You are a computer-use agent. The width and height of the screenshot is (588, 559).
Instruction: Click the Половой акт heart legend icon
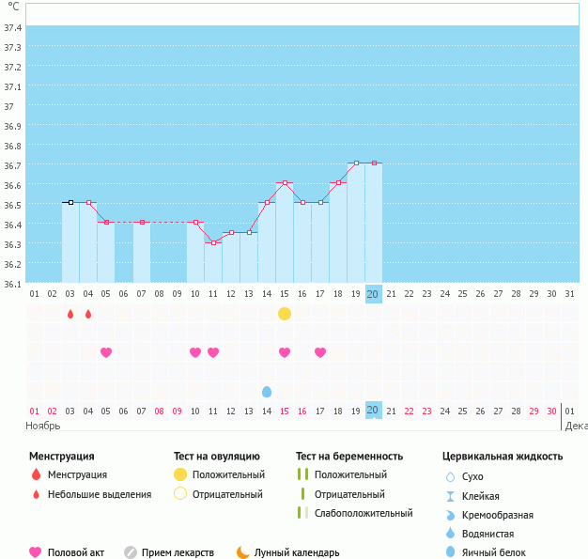tap(36, 552)
